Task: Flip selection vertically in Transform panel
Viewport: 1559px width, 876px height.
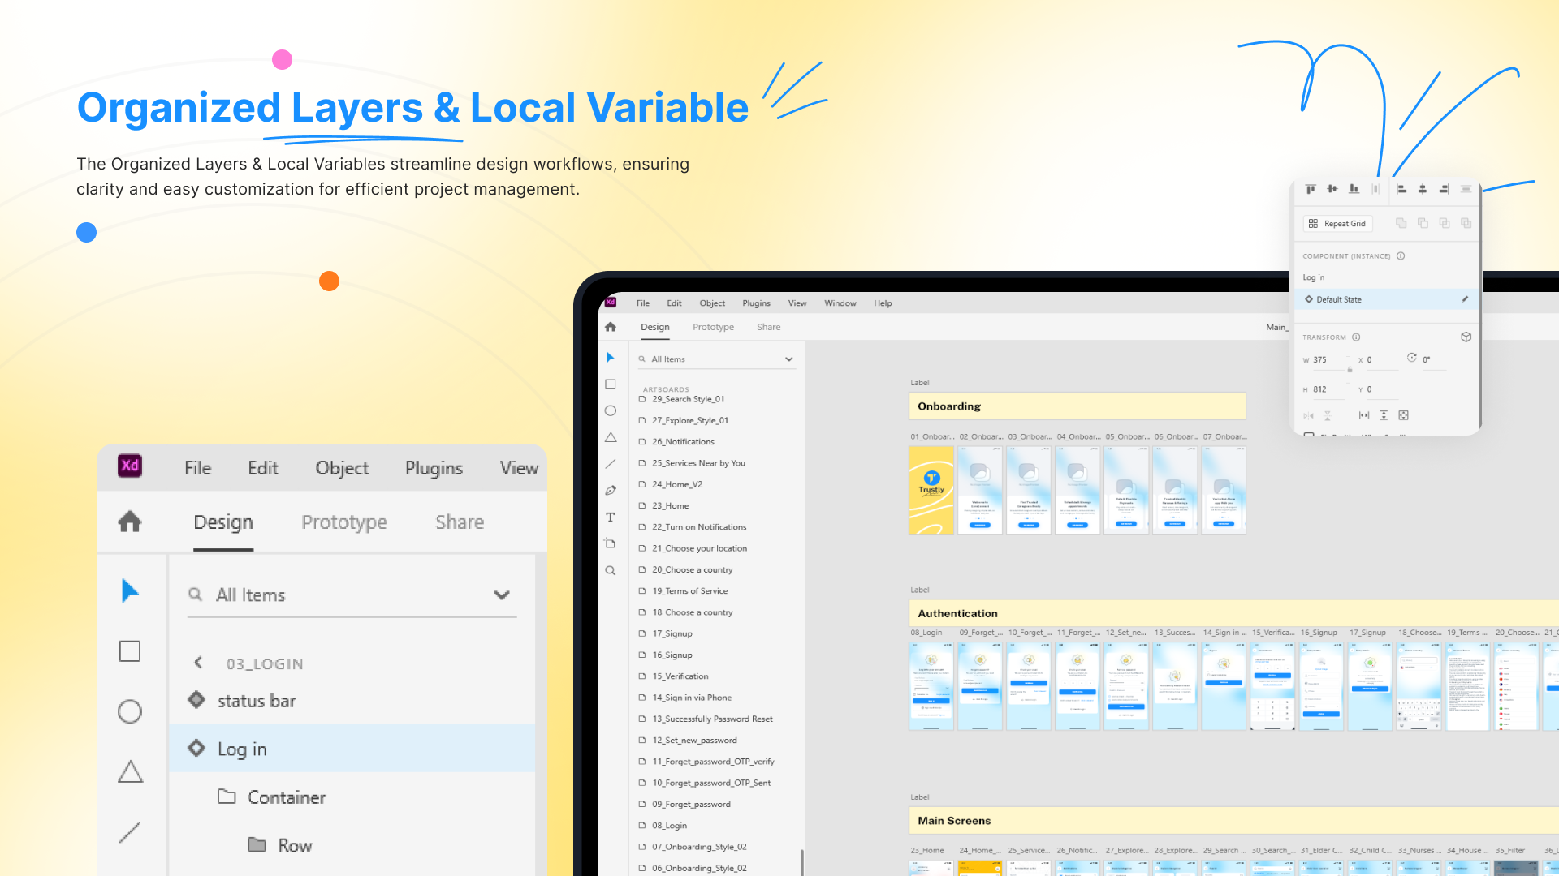Action: click(x=1328, y=415)
